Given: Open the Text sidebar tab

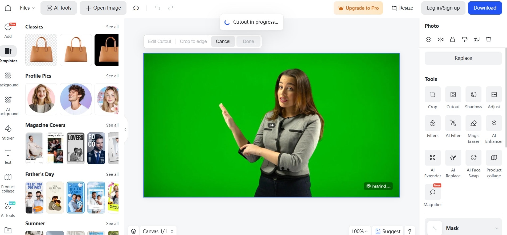Looking at the screenshot, I should (x=8, y=157).
